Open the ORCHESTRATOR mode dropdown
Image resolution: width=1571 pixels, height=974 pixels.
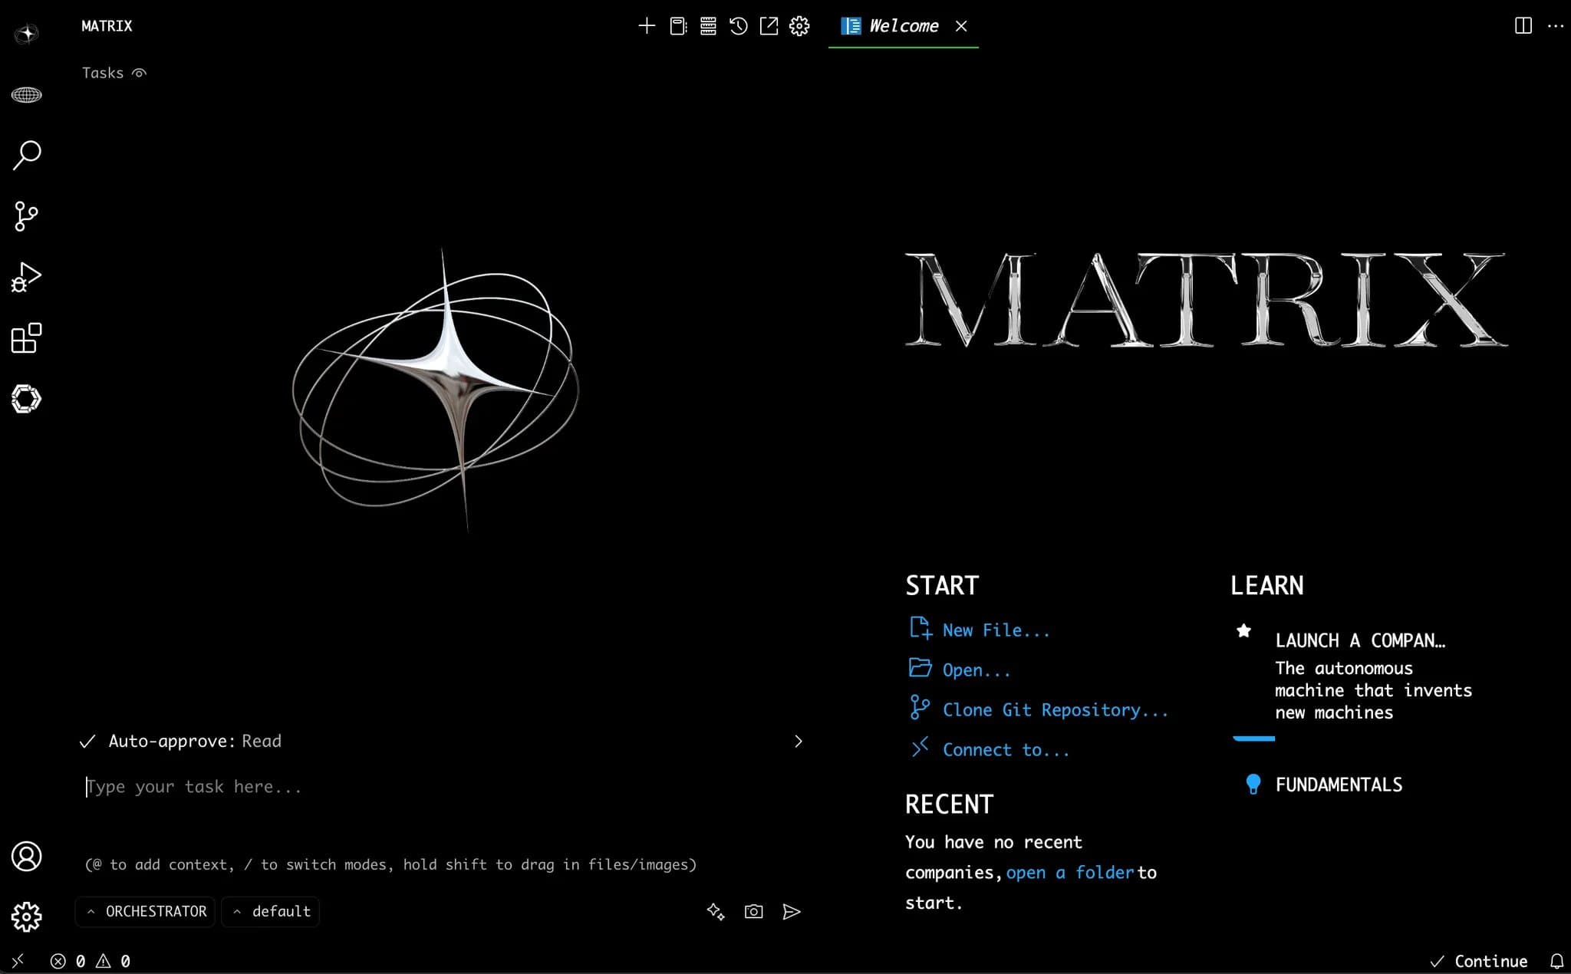[x=146, y=911]
